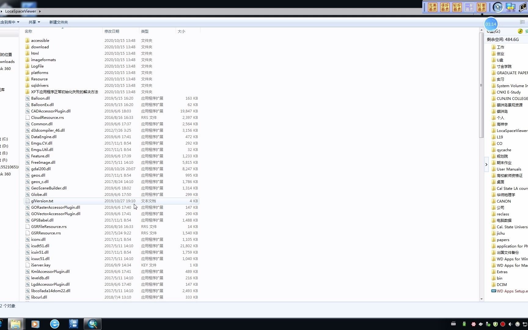Screen dimensions: 528x330
Task: Click the dual-monitor transfer icon in the remote toolbar
Action: click(511, 7)
